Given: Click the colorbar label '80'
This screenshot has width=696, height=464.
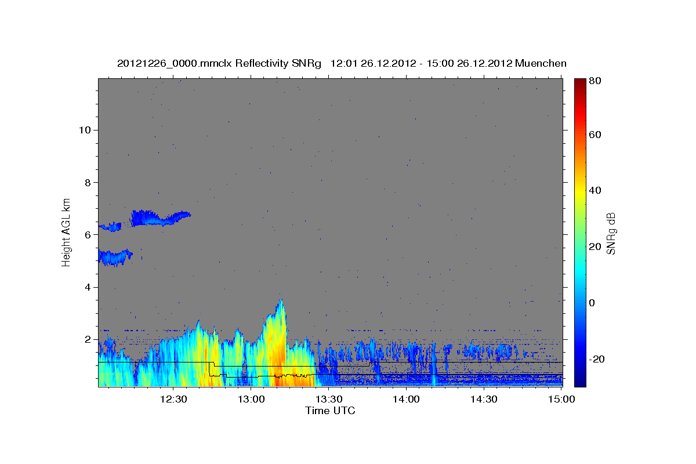Looking at the screenshot, I should coord(596,81).
